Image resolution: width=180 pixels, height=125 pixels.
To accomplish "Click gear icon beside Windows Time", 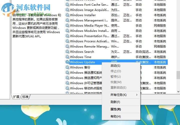I will click(67, 57).
